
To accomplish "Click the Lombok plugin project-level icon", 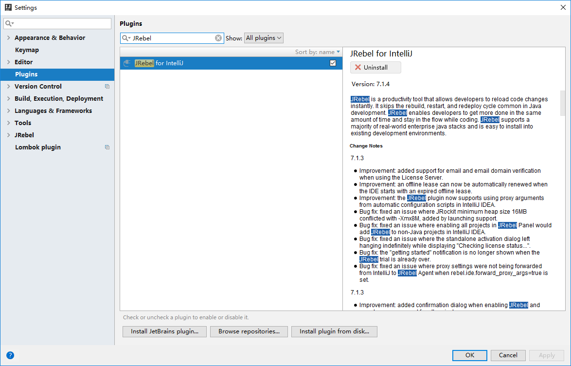I will pyautogui.click(x=107, y=147).
